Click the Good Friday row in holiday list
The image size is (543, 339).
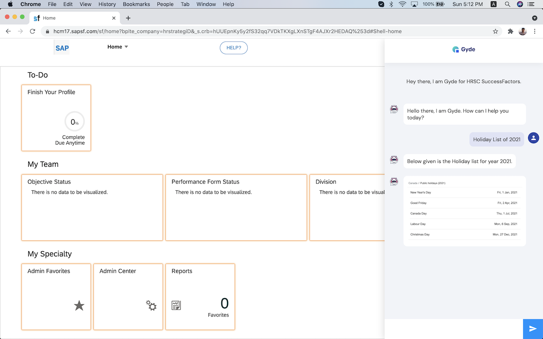pos(464,203)
